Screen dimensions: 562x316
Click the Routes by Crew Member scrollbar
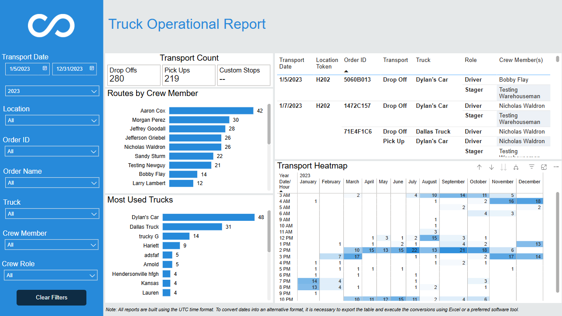coord(269,124)
